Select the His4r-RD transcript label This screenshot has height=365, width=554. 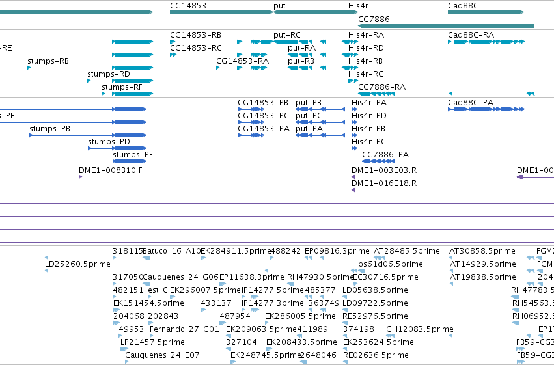(366, 48)
